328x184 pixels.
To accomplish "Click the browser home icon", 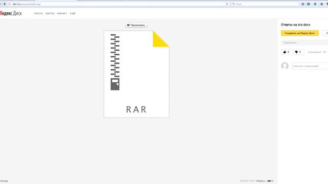I will [321, 4].
